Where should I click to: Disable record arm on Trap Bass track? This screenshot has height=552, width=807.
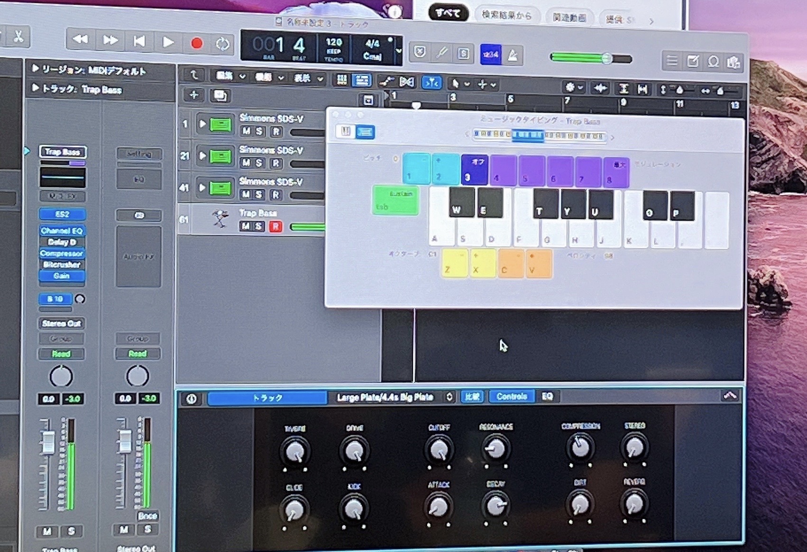click(275, 226)
